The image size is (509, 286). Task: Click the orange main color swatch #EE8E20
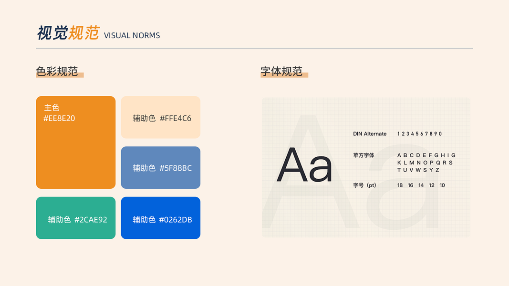tap(76, 143)
